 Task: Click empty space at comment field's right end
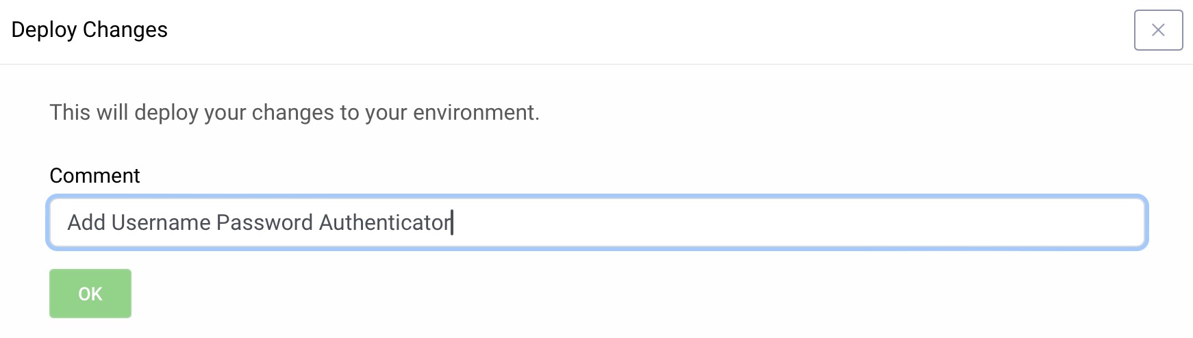point(1096,223)
